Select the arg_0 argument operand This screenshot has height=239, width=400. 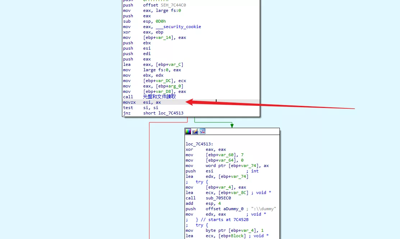coord(175,86)
